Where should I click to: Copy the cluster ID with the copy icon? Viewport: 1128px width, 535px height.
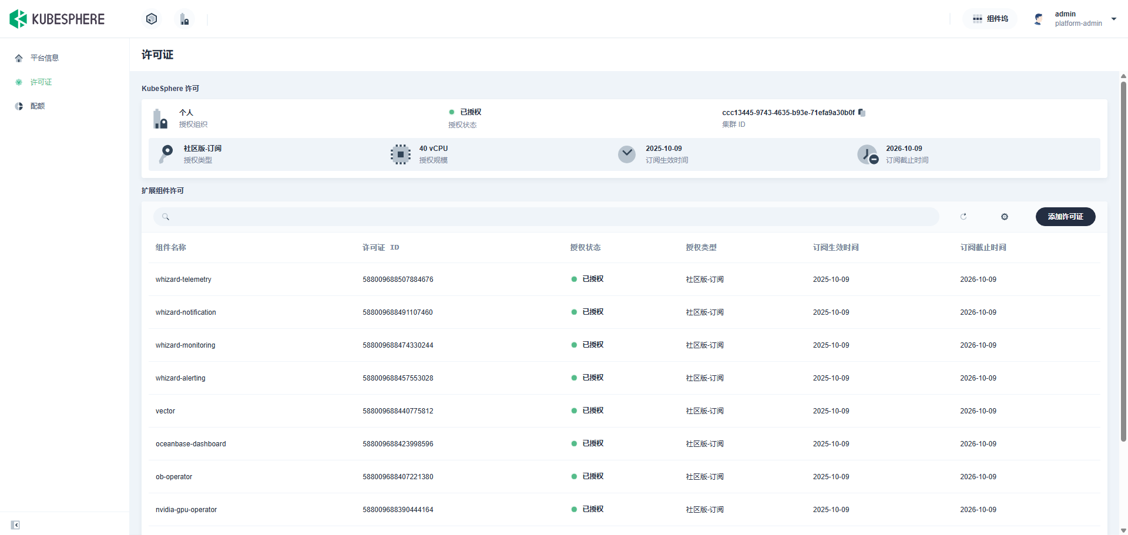862,112
